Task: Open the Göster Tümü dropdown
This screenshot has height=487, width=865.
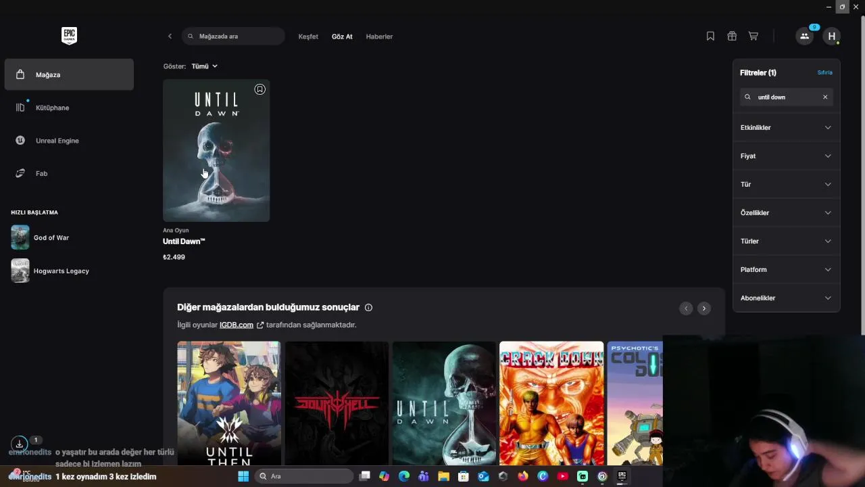Action: pos(204,66)
